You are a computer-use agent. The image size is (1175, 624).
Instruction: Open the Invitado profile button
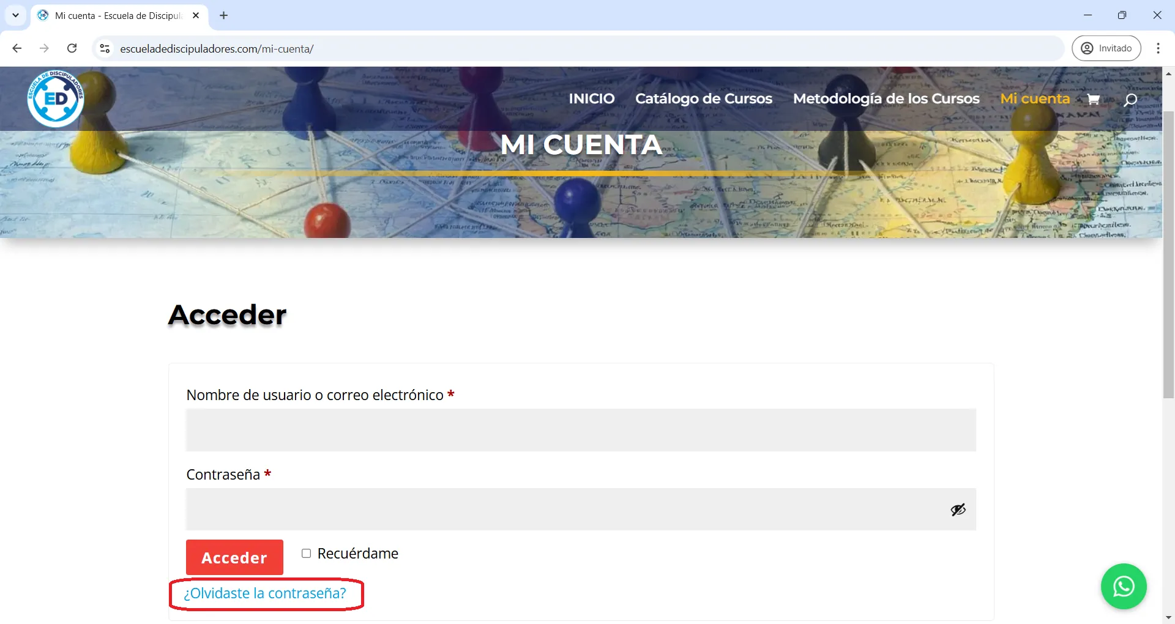tap(1106, 48)
